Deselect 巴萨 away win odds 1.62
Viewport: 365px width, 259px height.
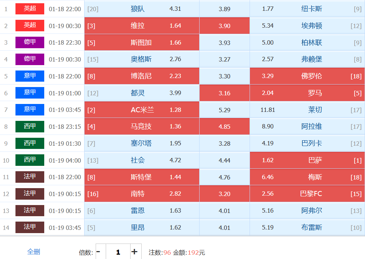pyautogui.click(x=307, y=160)
